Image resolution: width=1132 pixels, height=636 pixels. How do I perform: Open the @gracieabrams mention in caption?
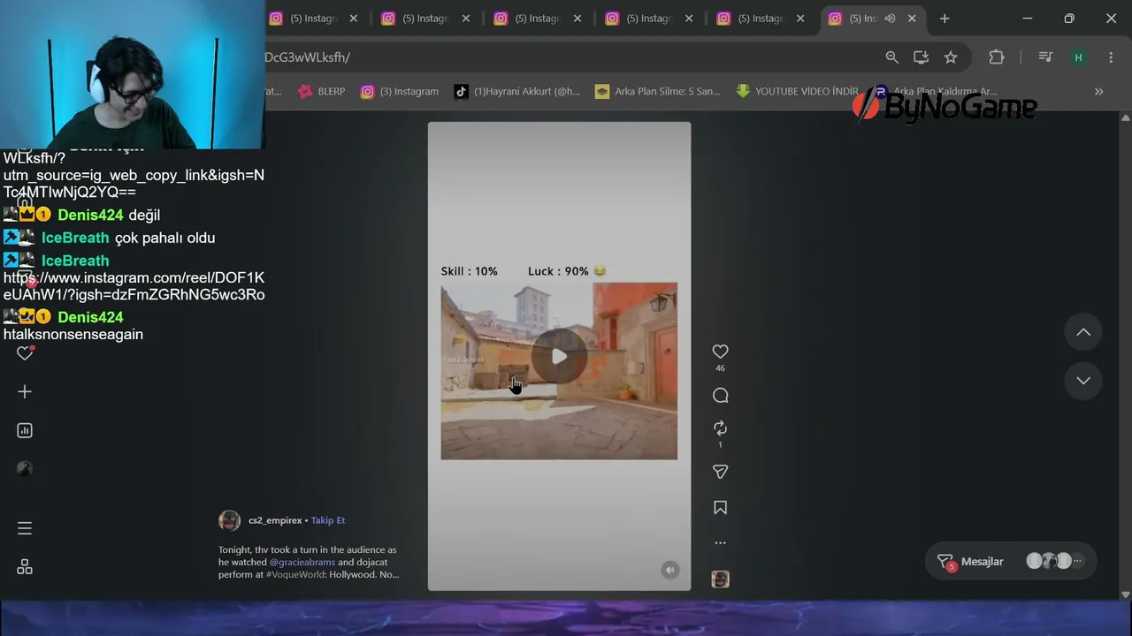(x=302, y=562)
